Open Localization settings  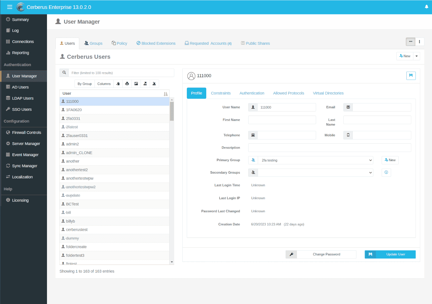[x=22, y=177]
